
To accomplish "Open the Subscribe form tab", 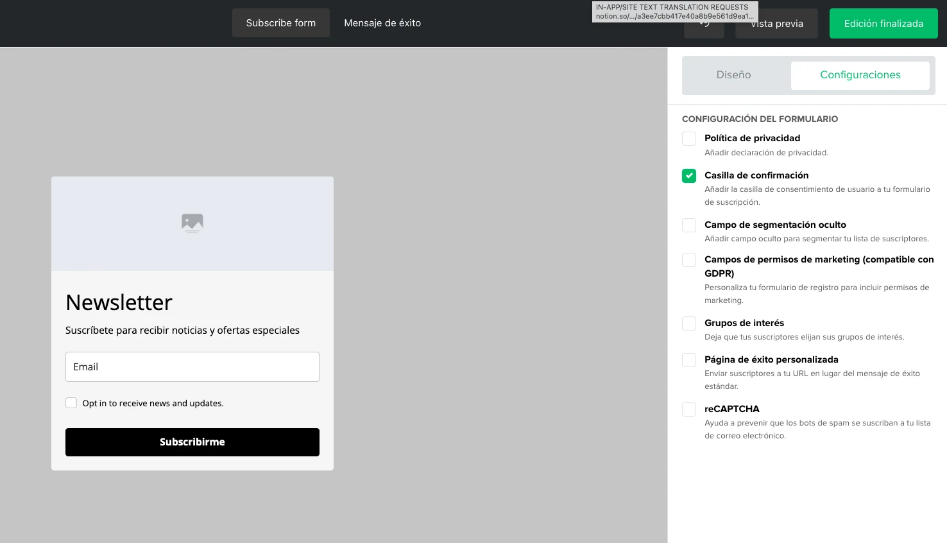I will (281, 23).
